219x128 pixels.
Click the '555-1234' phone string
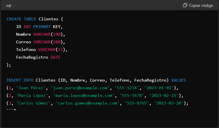(x=127, y=88)
